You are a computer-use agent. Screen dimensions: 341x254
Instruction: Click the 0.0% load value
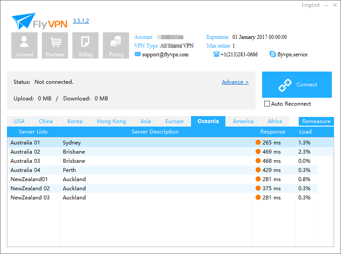pyautogui.click(x=304, y=161)
